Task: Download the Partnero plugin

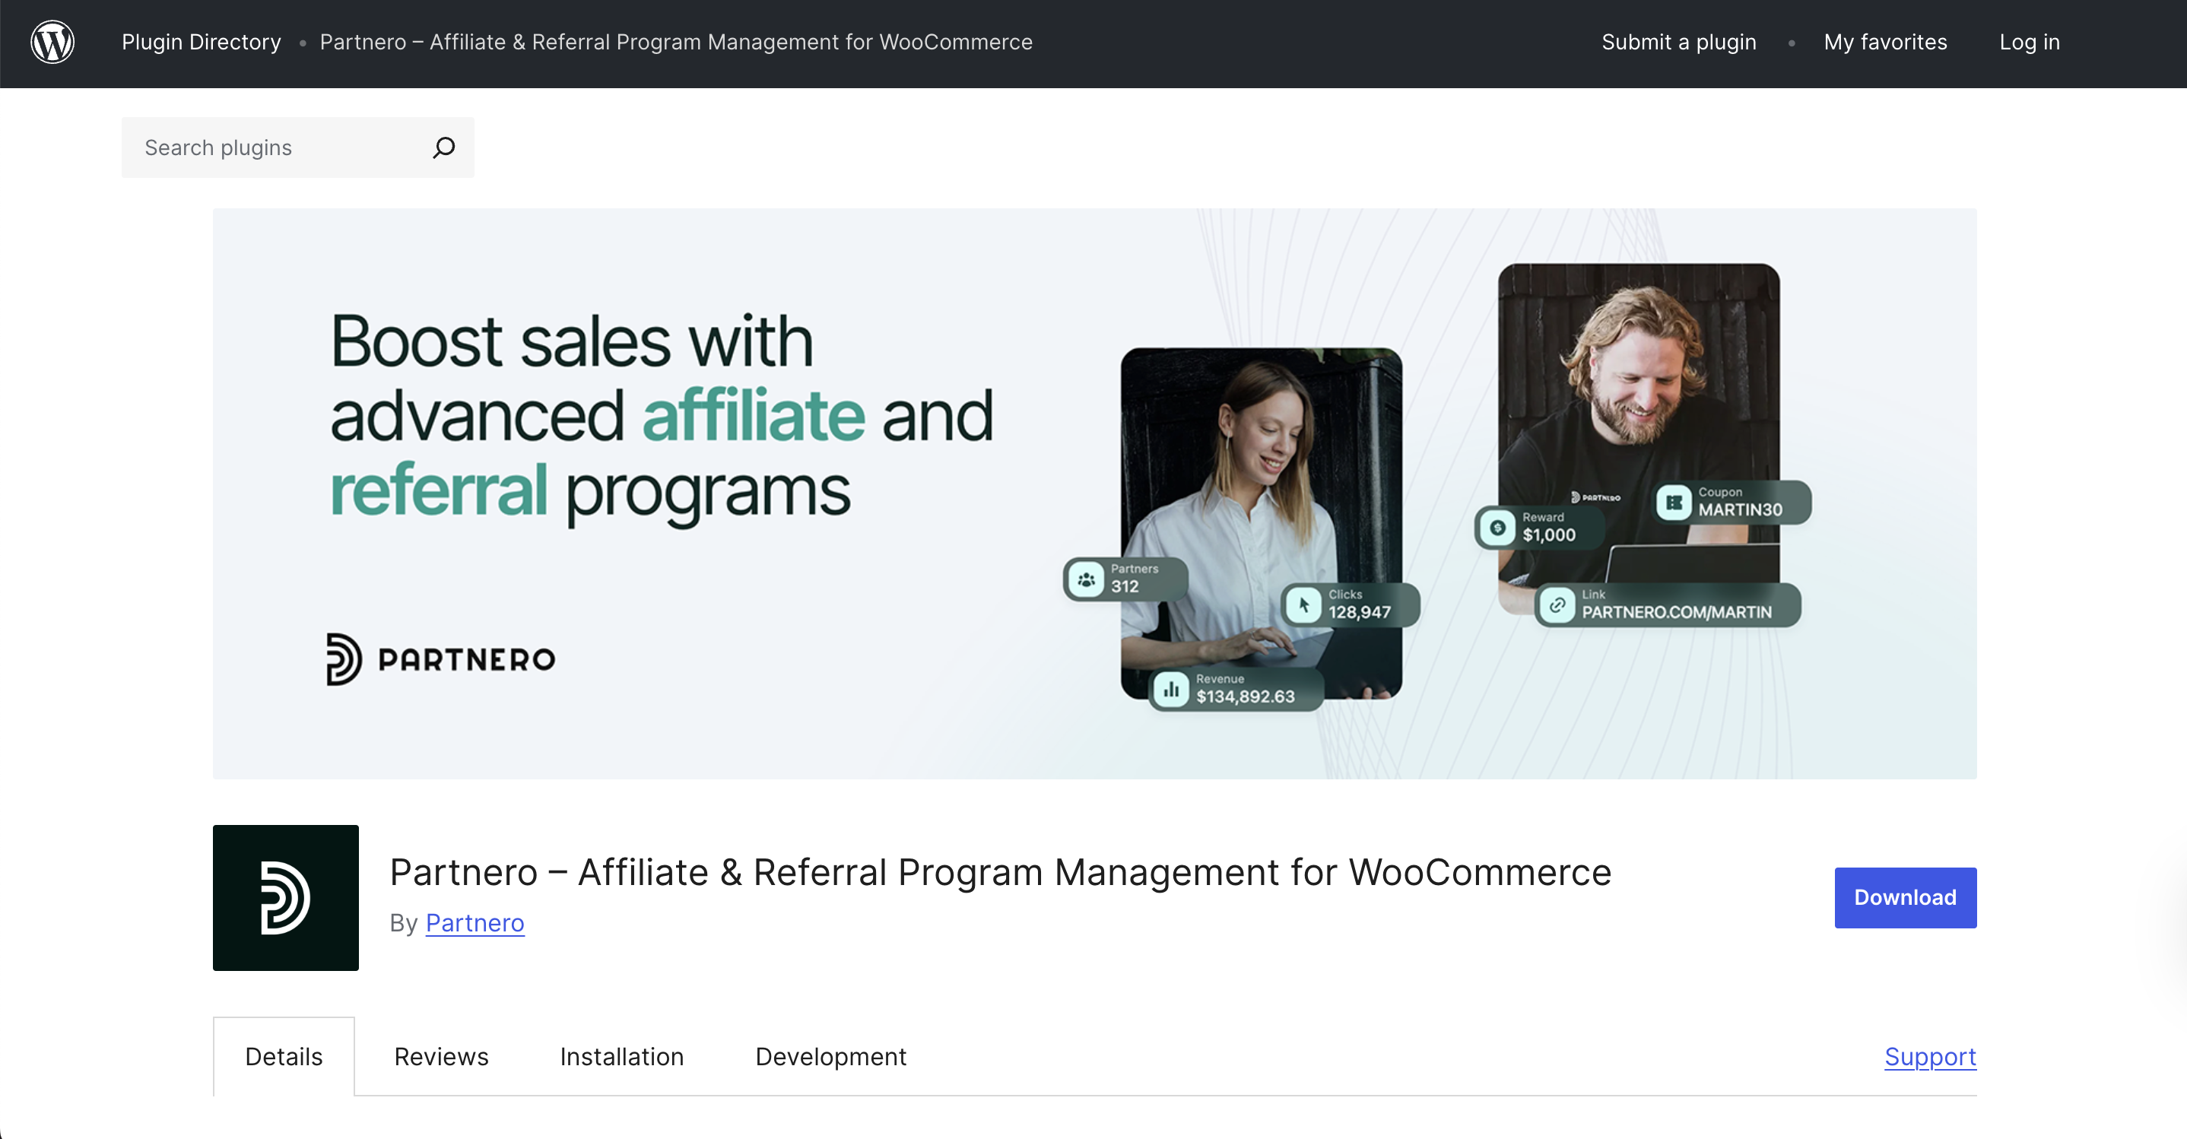Action: [1905, 897]
